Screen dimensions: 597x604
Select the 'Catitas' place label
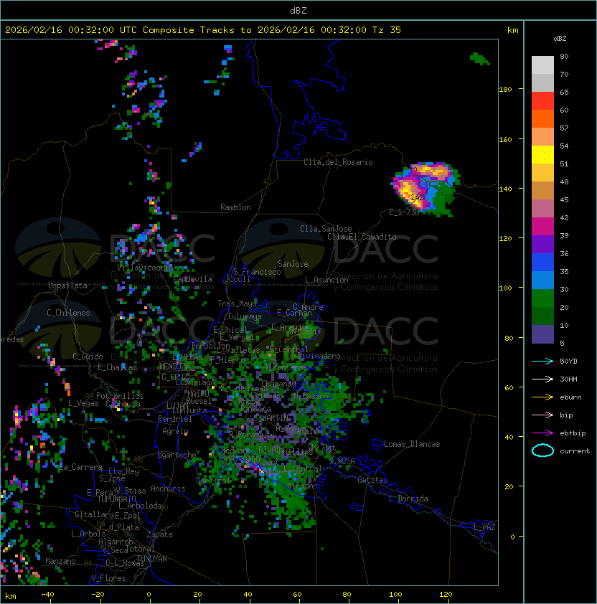point(372,480)
